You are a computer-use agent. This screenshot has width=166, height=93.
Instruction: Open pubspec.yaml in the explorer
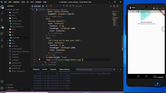[x=16, y=65]
